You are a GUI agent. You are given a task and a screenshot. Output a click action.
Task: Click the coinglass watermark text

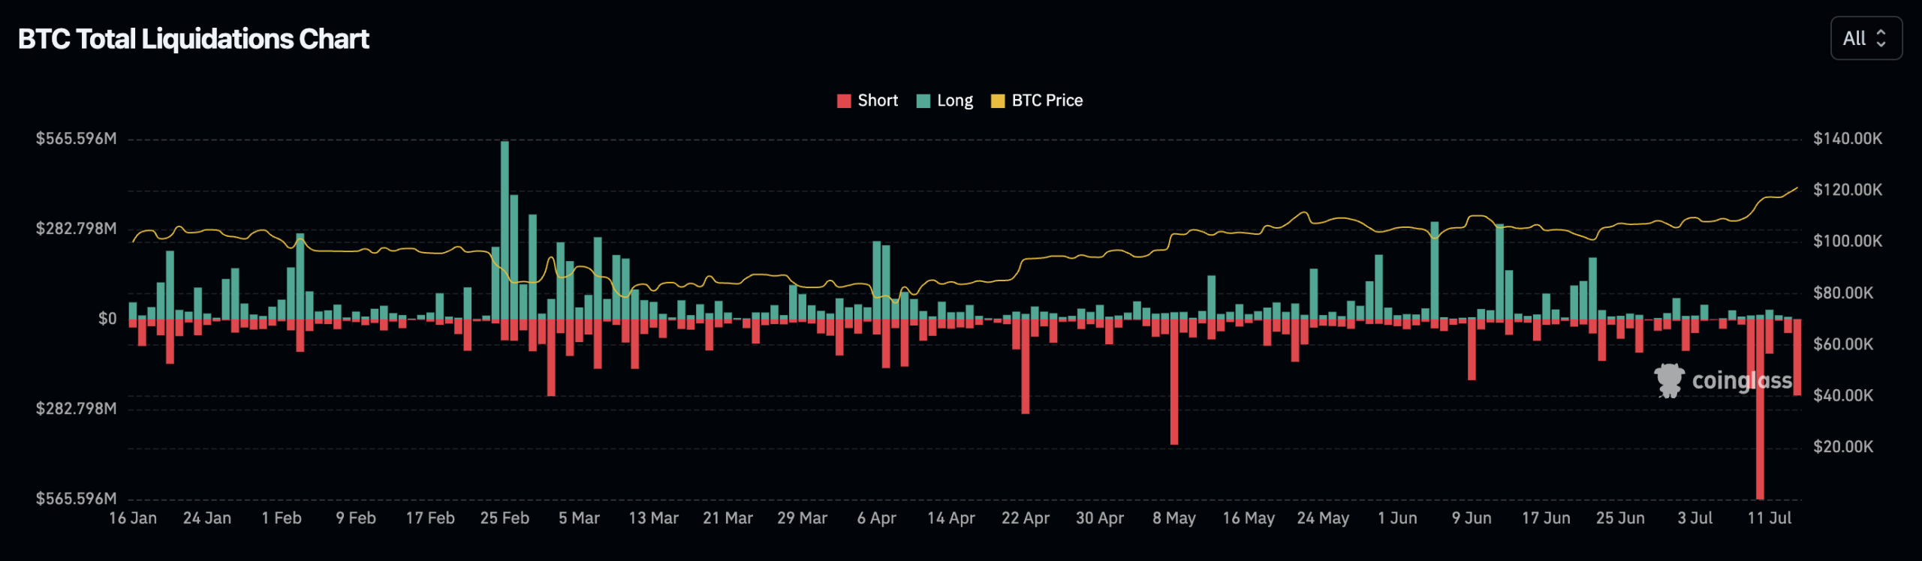click(x=1742, y=381)
